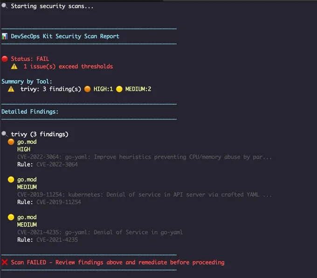Click yellow circle of the CVE-2021-4235 finding
This screenshot has height=278, width=317.
(x=11, y=217)
